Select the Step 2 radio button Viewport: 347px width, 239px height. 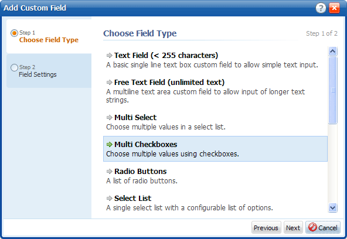tap(14, 67)
